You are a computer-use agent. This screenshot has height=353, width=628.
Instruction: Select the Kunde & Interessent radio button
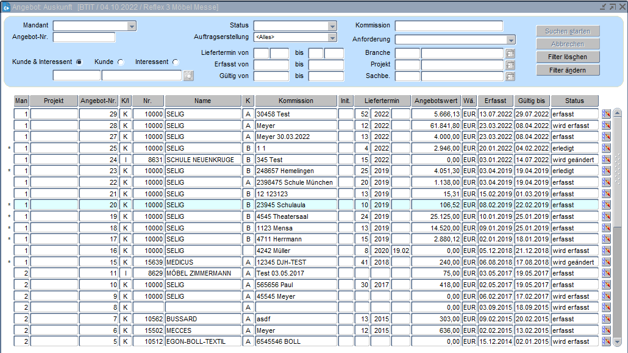pos(79,62)
